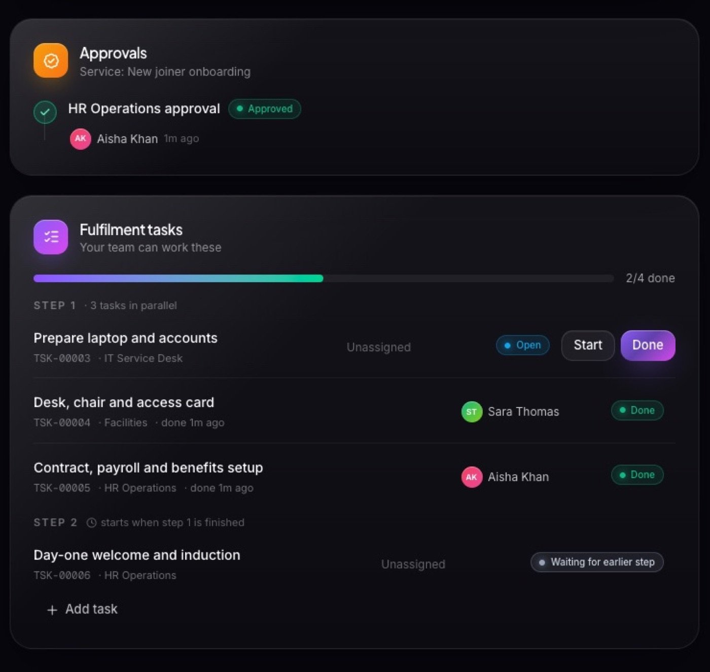The height and width of the screenshot is (672, 710).
Task: Click the 3 tasks in parallel note
Action: [133, 306]
